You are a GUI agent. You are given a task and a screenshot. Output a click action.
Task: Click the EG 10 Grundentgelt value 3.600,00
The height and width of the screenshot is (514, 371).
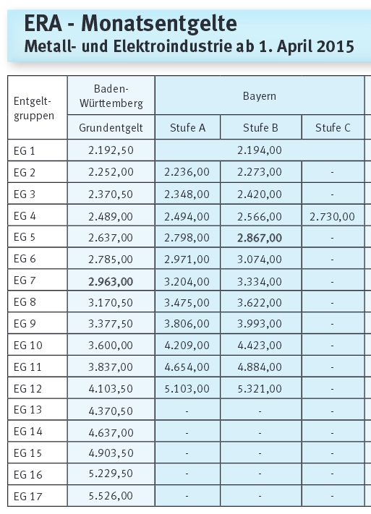[111, 345]
